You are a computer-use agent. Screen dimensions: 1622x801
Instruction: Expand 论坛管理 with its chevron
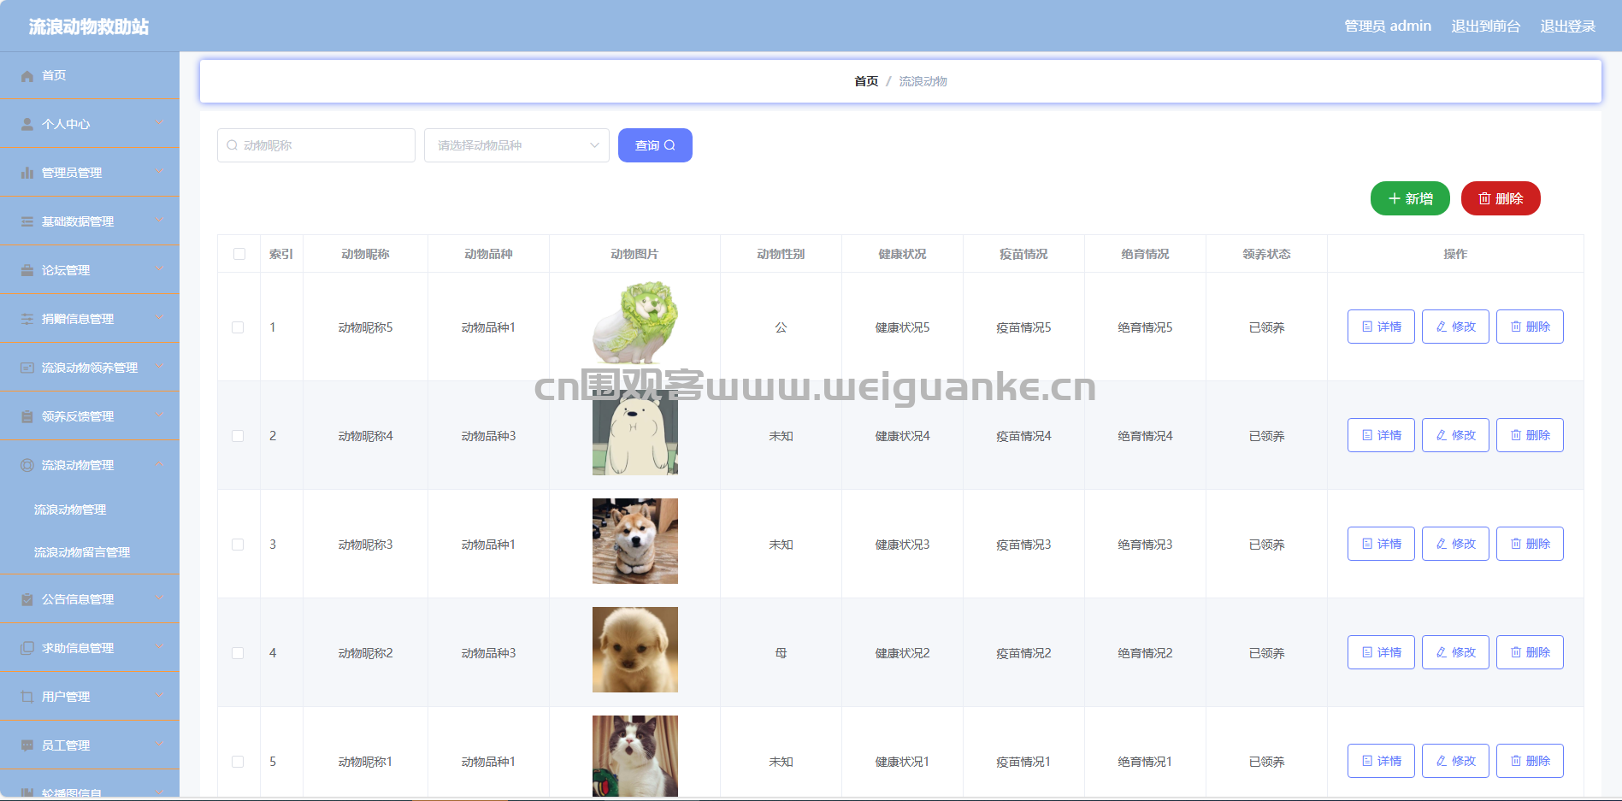[160, 269]
